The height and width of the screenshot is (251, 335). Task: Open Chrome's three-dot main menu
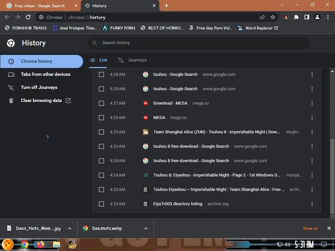[x=328, y=17]
